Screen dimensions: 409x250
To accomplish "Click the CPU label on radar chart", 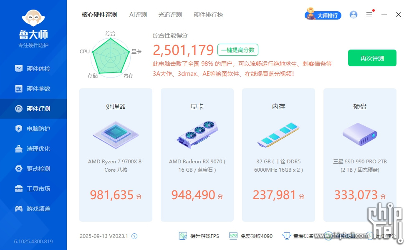I will [x=84, y=52].
